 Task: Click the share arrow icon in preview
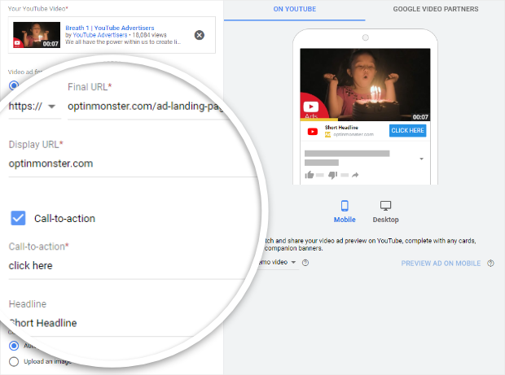coord(355,175)
